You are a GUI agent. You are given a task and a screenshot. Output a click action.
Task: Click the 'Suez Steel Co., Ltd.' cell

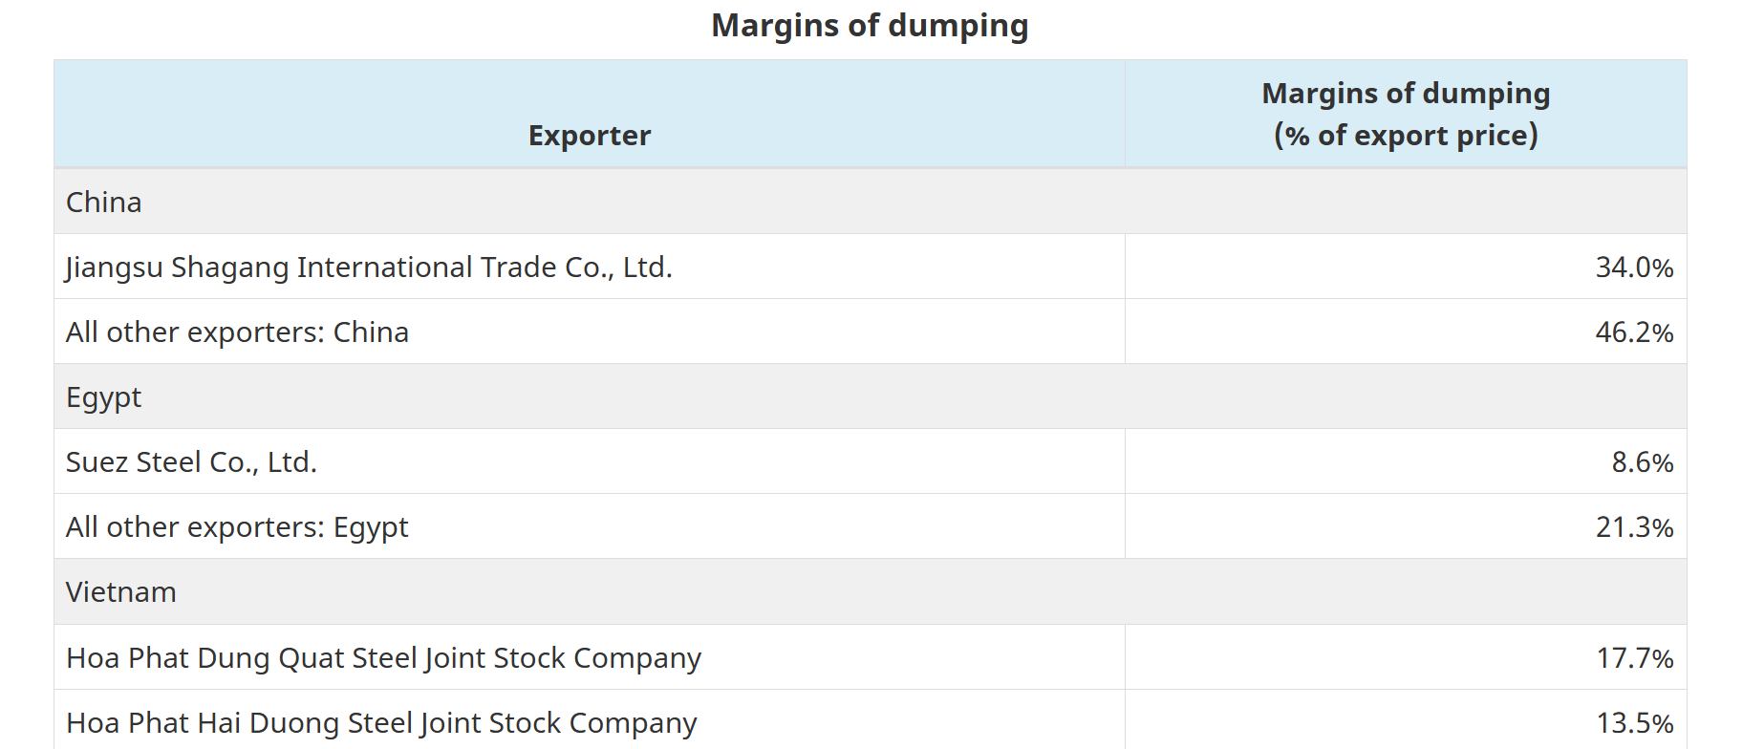click(191, 462)
